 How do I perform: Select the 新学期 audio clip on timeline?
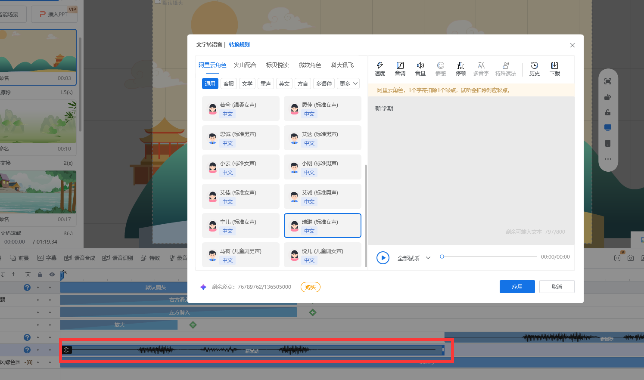pyautogui.click(x=252, y=350)
